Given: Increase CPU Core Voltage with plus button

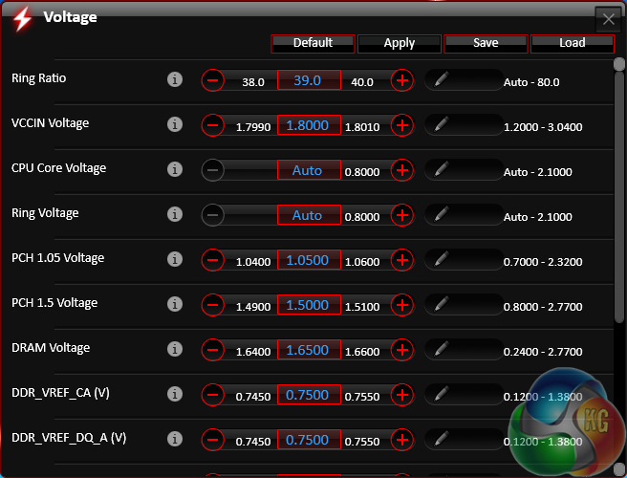Looking at the screenshot, I should pos(402,170).
